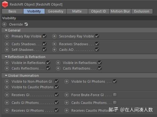Click Casts Reflections keyframe dot
This screenshot has width=157, height=117.
pos(7,68)
